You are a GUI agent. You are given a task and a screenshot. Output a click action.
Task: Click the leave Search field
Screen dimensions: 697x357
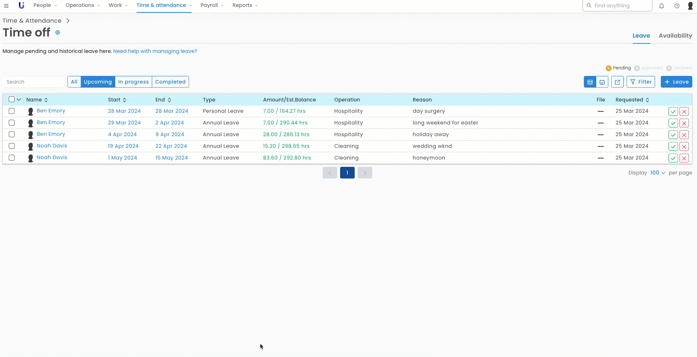click(x=34, y=82)
